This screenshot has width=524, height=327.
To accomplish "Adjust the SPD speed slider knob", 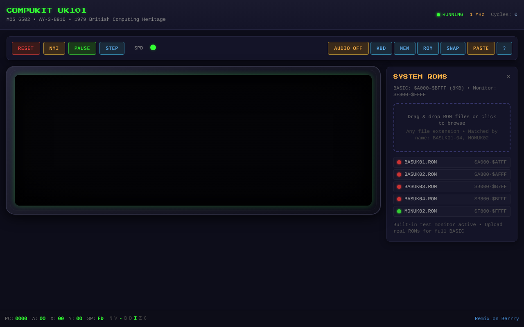I will 153,47.
